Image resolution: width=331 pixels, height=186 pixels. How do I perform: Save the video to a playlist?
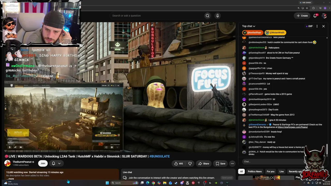pyautogui.click(x=220, y=164)
